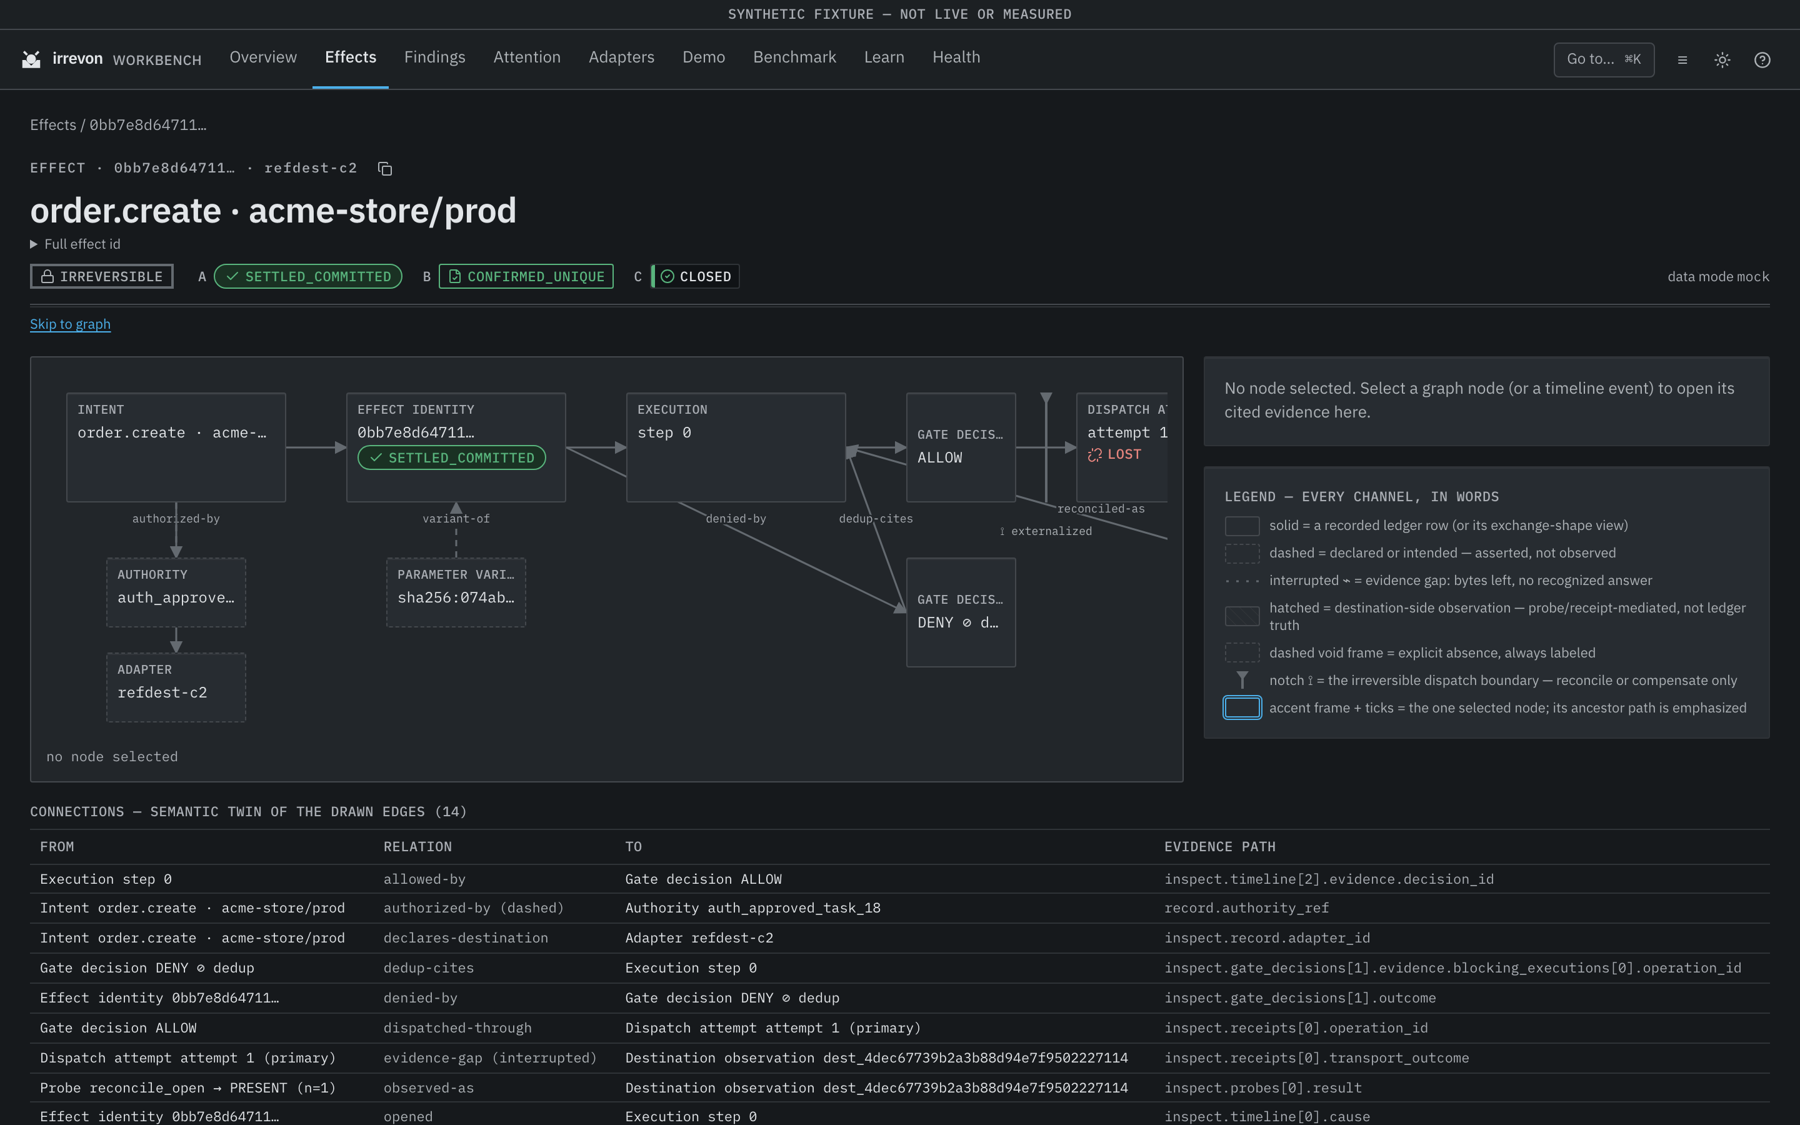Click 'inspect.receipts[0].transport_outcome' path

point(1316,1058)
